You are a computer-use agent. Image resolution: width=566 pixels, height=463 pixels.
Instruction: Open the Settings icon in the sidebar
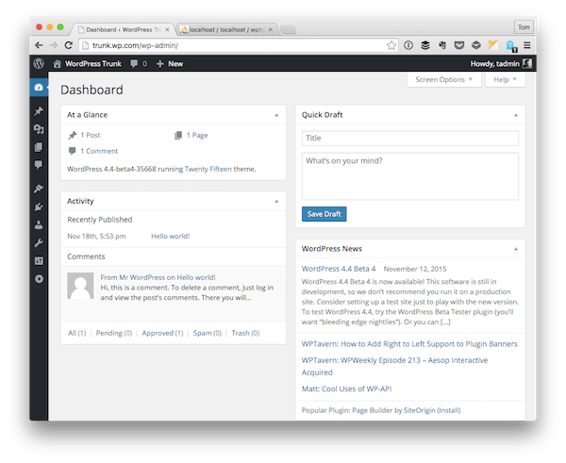39,261
